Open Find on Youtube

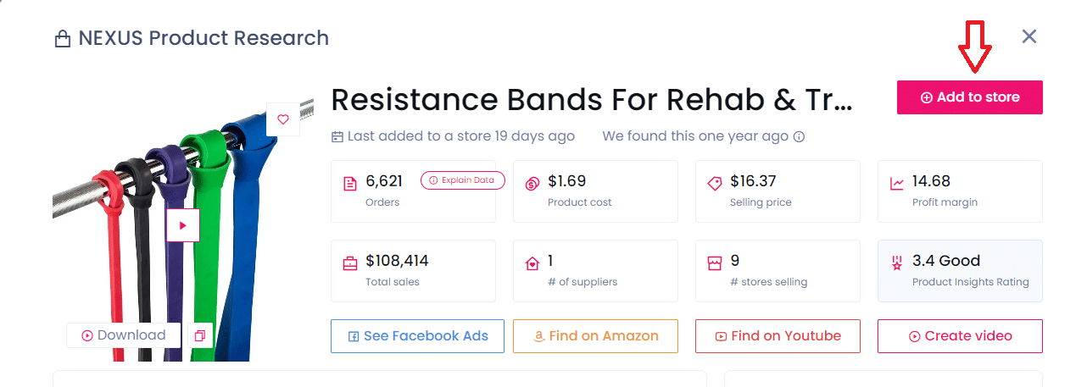(778, 336)
